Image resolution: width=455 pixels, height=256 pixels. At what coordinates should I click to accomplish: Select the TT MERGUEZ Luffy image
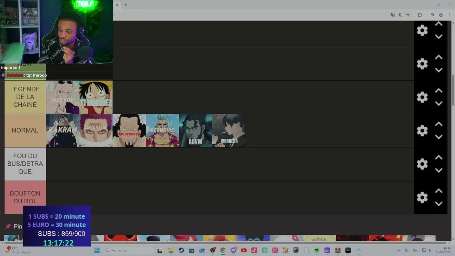(96, 97)
